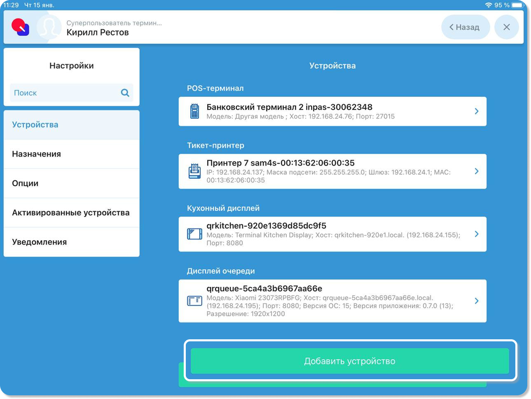
Task: Click the kitchen display device icon
Action: 194,234
